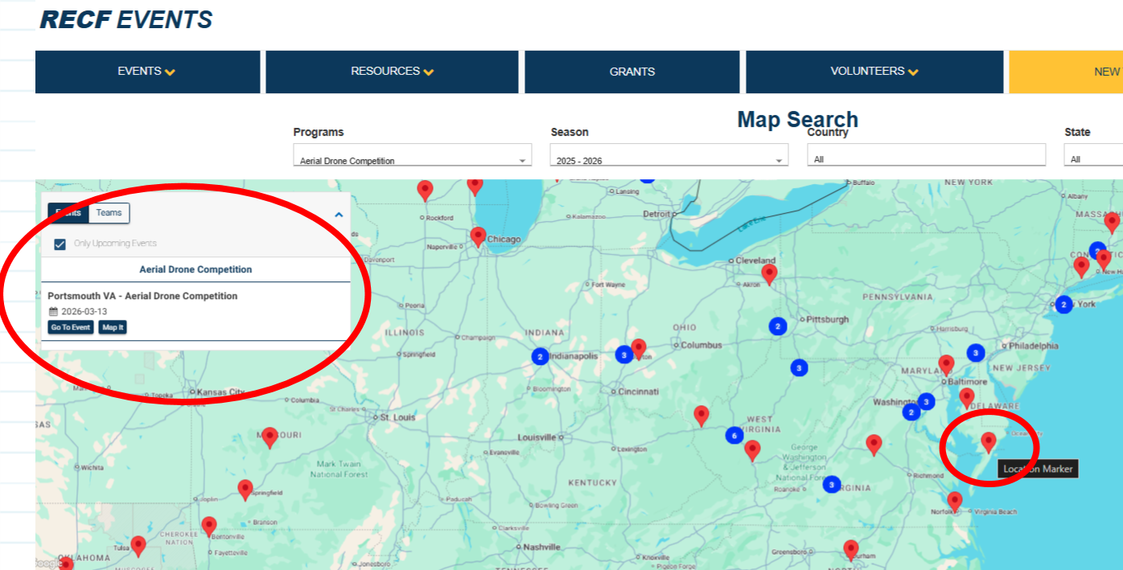
Task: Click the RECF EVENTS logo
Action: [126, 19]
